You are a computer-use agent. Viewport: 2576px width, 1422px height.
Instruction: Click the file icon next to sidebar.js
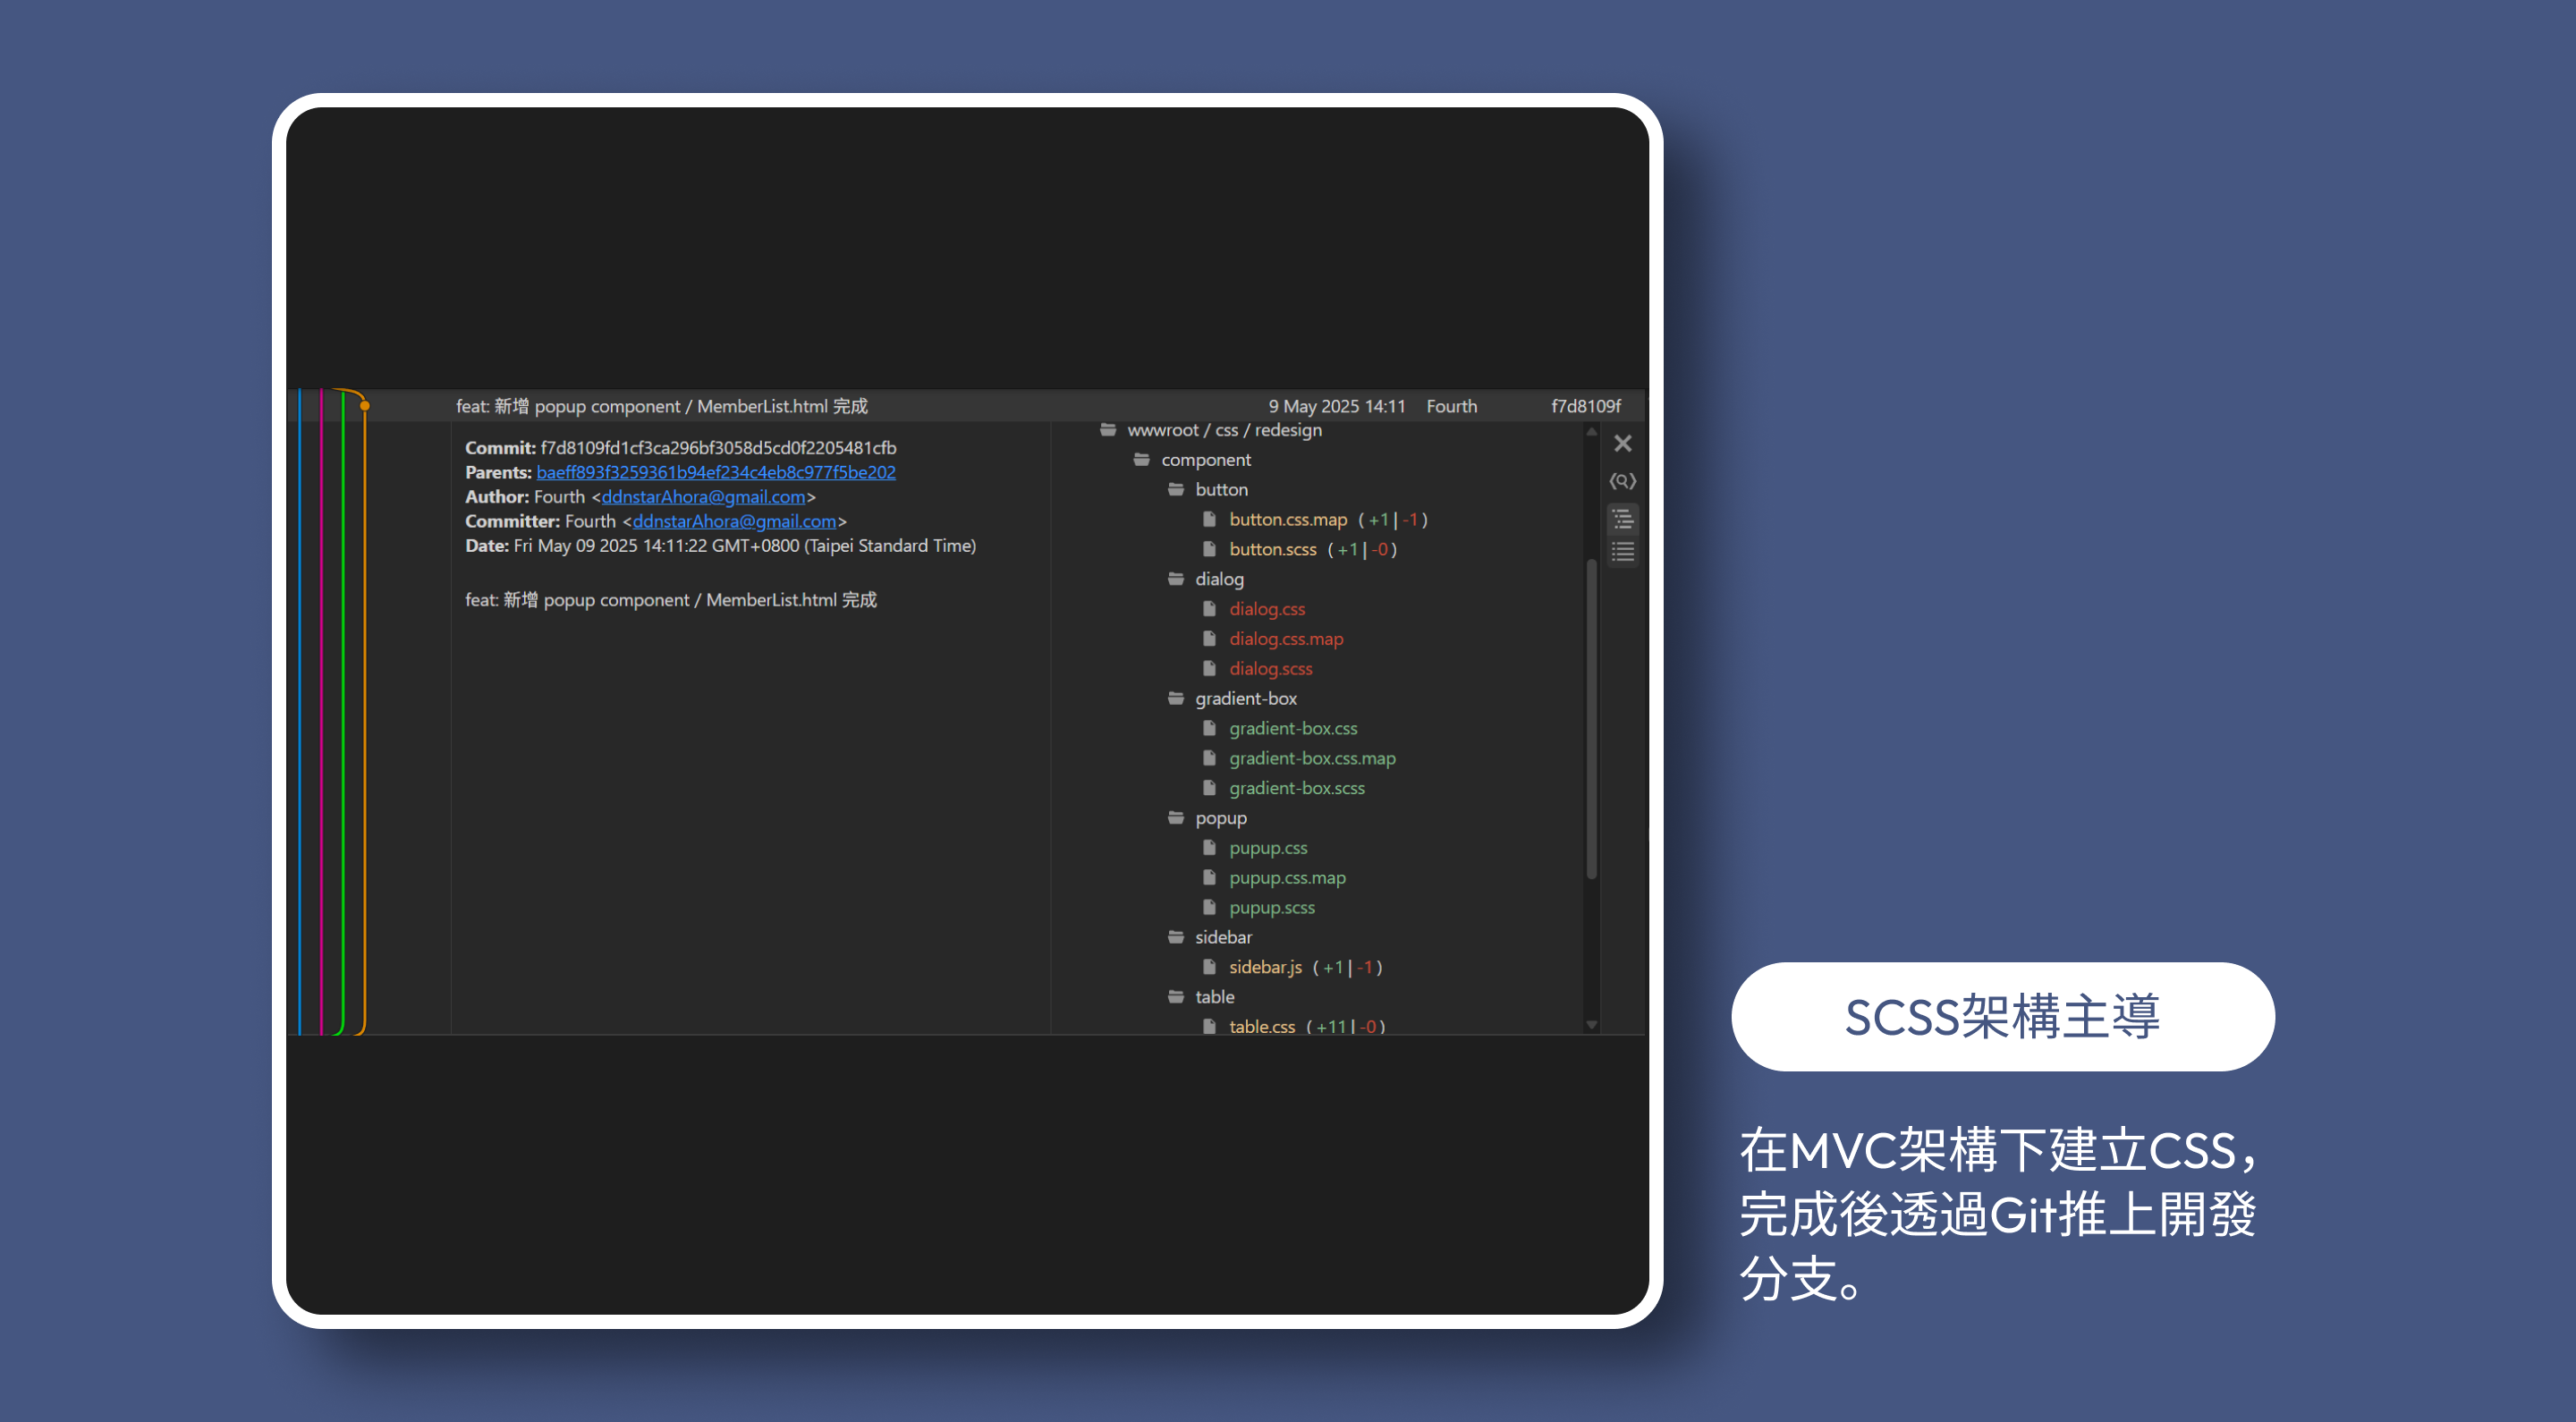click(x=1210, y=967)
